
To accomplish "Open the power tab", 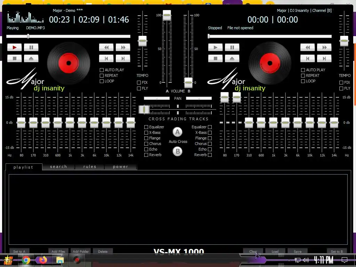I will click(121, 167).
